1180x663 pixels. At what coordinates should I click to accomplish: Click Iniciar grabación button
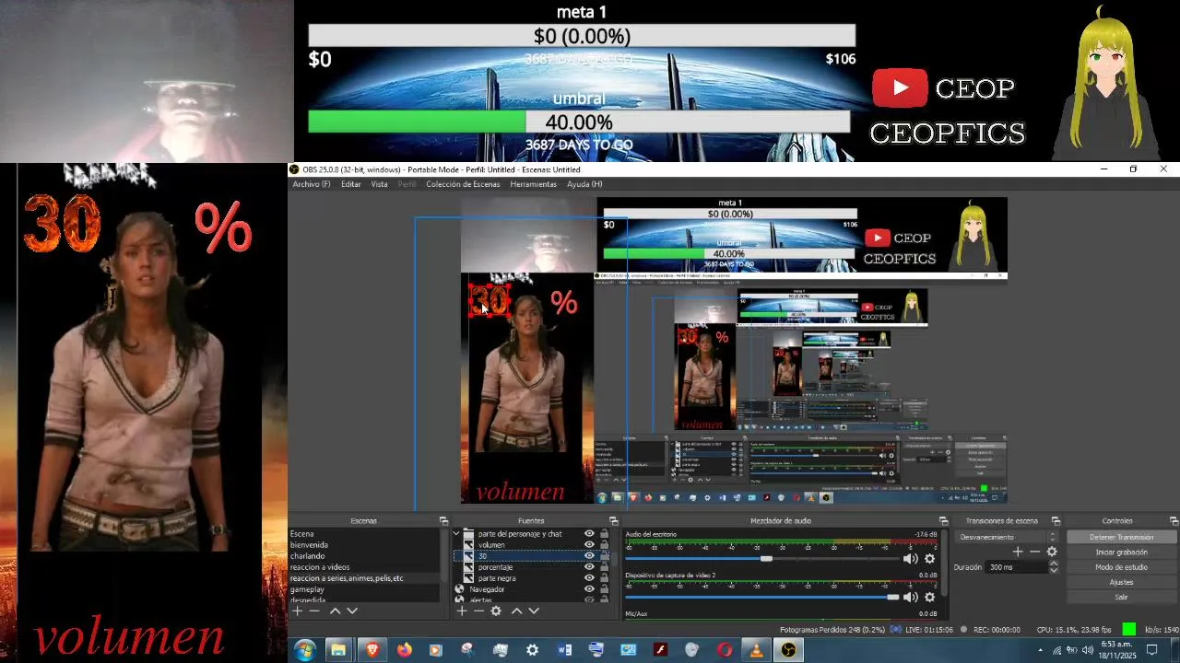1121,552
